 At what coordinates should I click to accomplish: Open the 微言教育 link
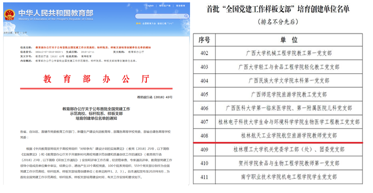click(180, 6)
